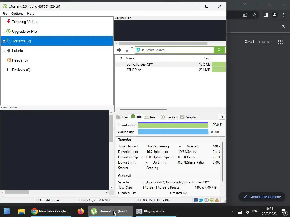The width and height of the screenshot is (290, 217).
Task: Click Customize Chrome in Chrome window
Action: 262,197
